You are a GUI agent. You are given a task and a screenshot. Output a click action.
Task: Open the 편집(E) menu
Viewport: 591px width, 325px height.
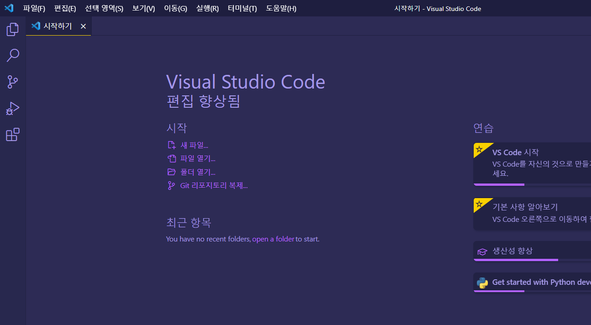65,9
